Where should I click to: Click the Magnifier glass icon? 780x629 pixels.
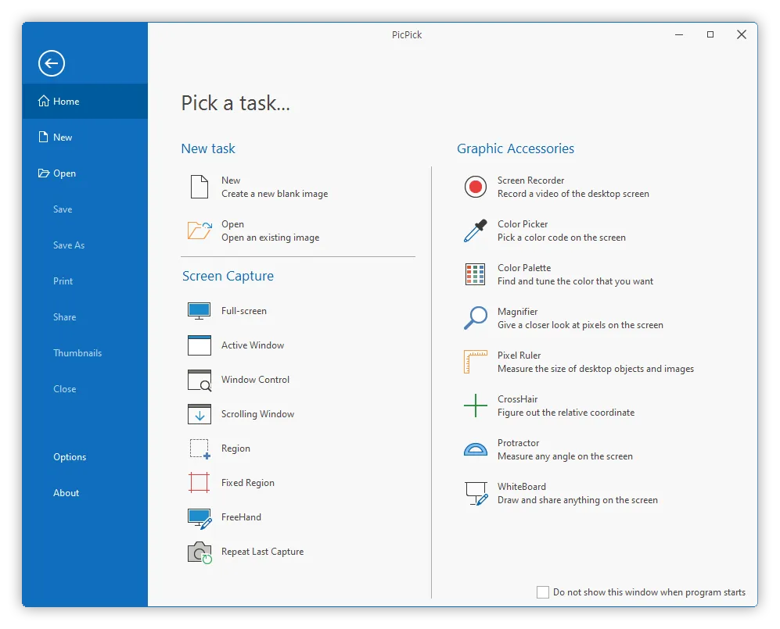pos(476,318)
